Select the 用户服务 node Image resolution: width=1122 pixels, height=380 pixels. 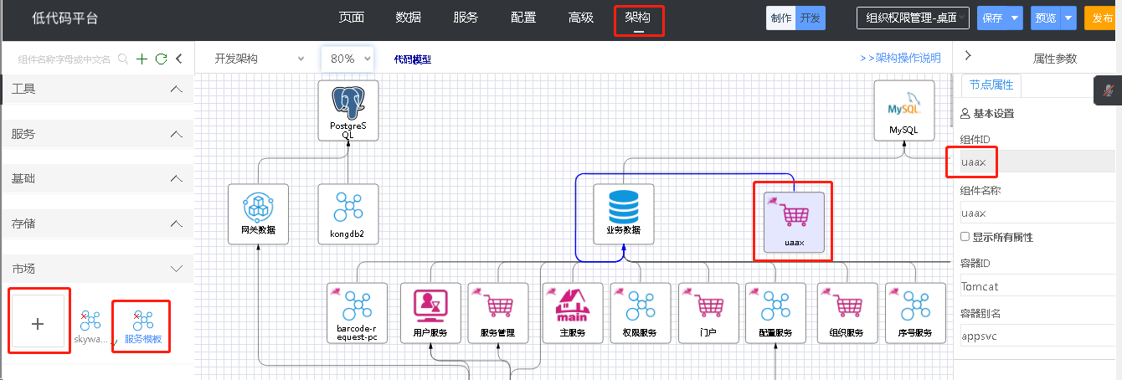[x=430, y=313]
